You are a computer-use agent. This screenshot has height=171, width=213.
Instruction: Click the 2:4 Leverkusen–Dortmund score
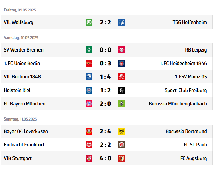tap(105, 131)
